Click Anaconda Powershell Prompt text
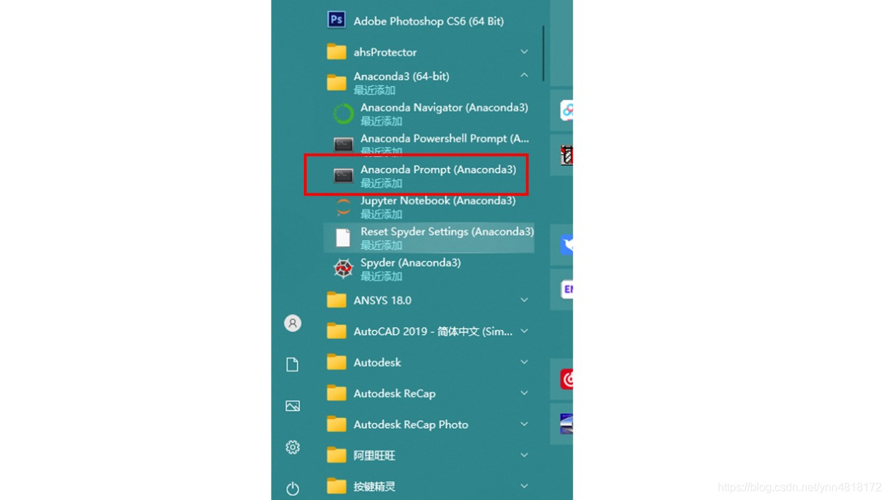 coord(445,139)
